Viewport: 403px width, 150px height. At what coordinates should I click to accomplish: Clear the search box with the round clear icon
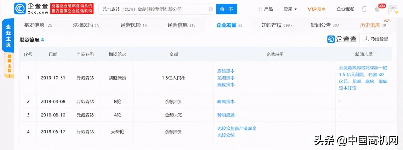pos(211,9)
